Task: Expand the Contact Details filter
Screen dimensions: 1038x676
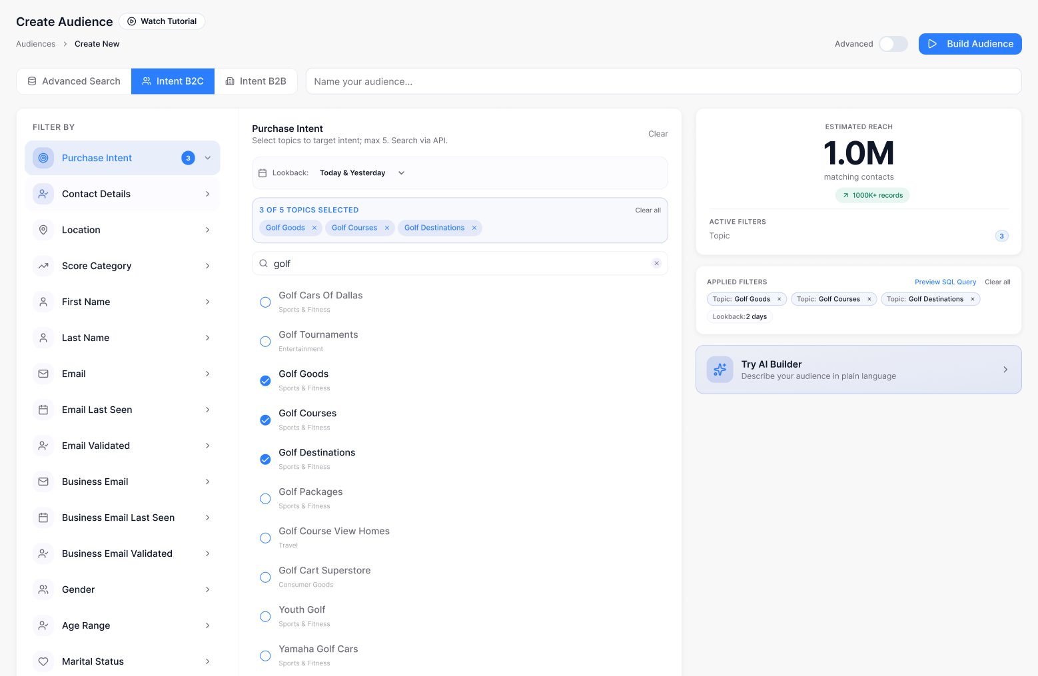Action: (x=123, y=194)
